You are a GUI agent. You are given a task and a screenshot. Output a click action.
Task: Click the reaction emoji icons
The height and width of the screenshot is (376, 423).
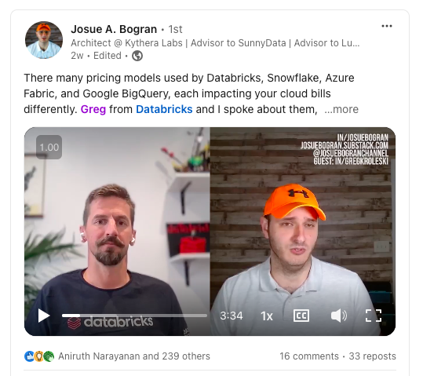pyautogui.click(x=39, y=356)
